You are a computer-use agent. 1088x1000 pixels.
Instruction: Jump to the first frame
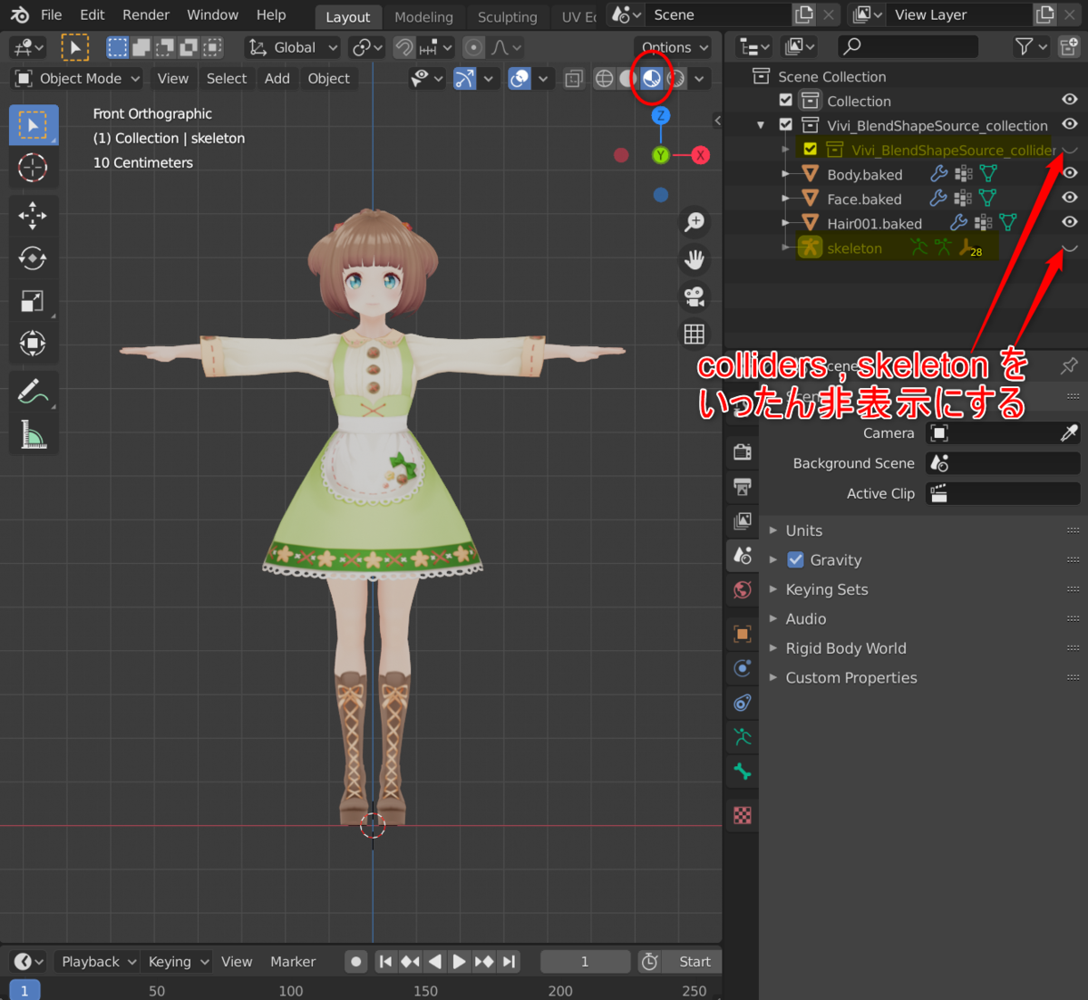click(386, 962)
